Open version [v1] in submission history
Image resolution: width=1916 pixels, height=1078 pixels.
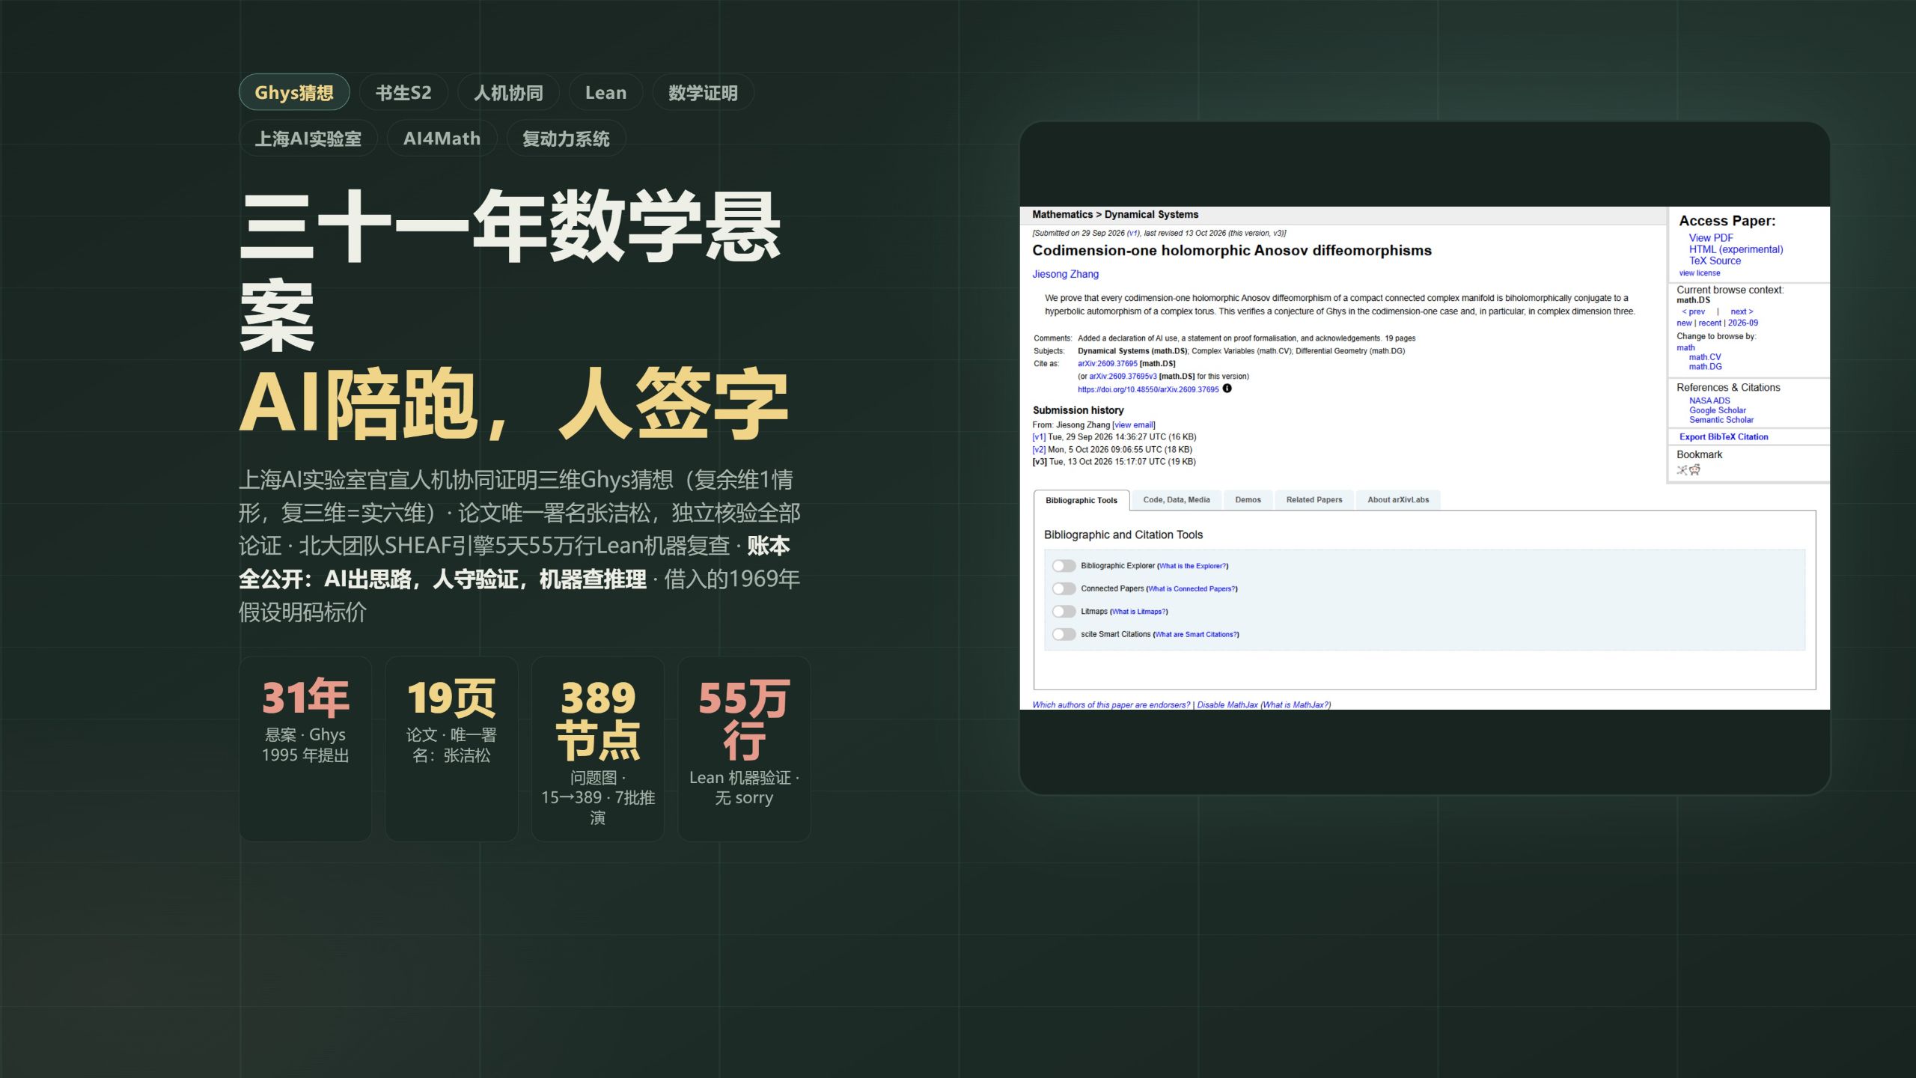(x=1038, y=437)
